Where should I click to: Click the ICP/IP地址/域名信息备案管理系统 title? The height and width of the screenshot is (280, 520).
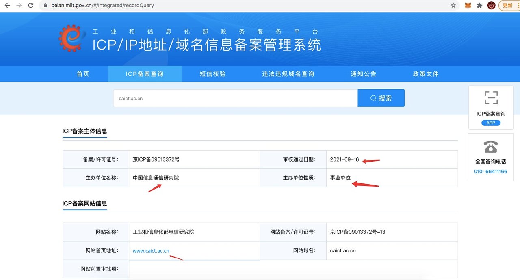click(207, 45)
